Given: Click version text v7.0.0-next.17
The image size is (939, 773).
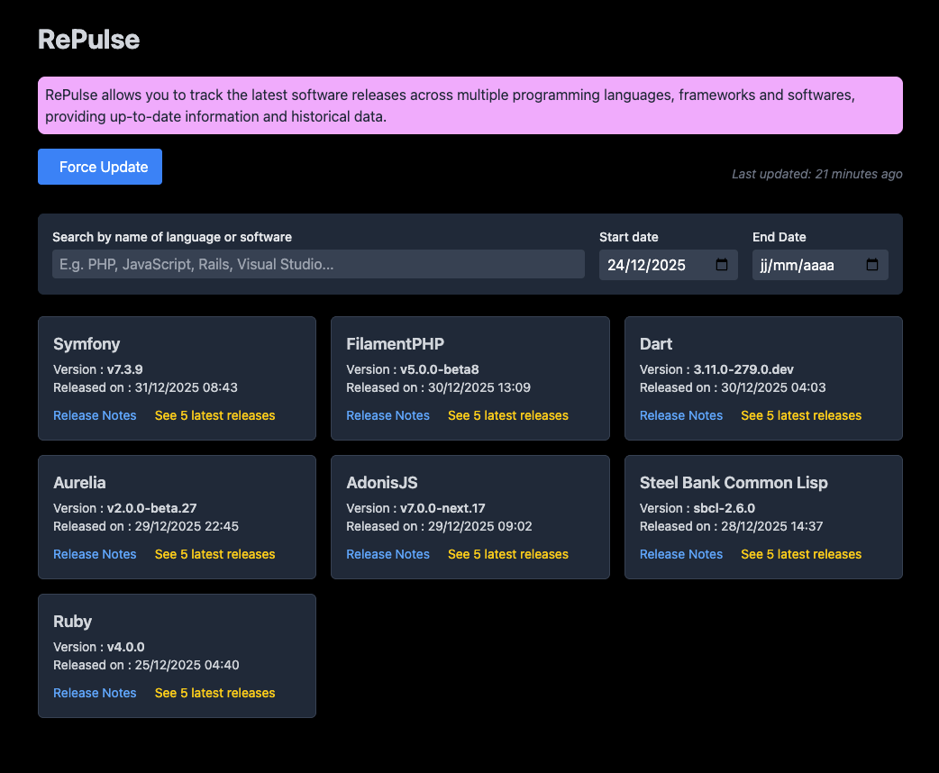Looking at the screenshot, I should [442, 508].
